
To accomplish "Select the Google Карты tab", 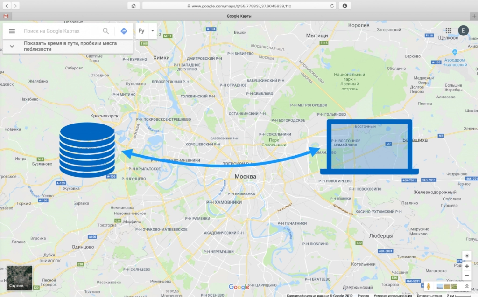I will [x=239, y=16].
